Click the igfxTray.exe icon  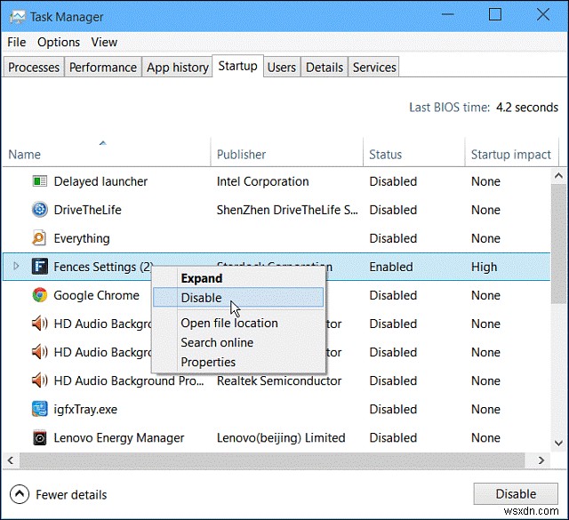[39, 409]
